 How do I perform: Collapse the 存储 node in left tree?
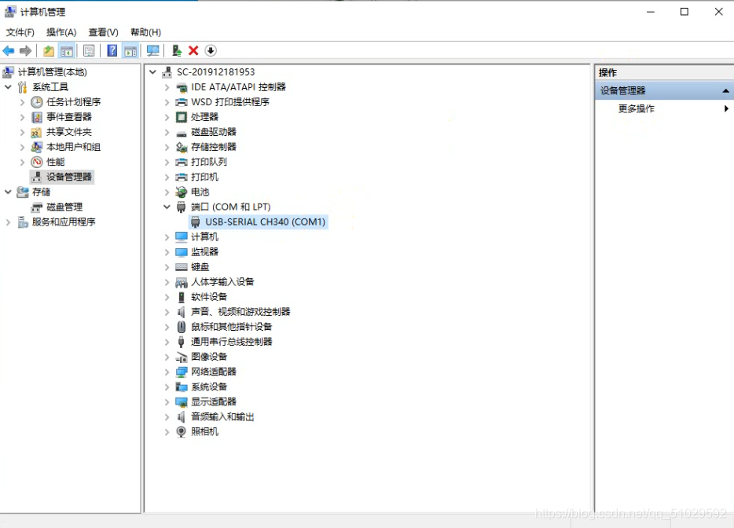[x=8, y=192]
